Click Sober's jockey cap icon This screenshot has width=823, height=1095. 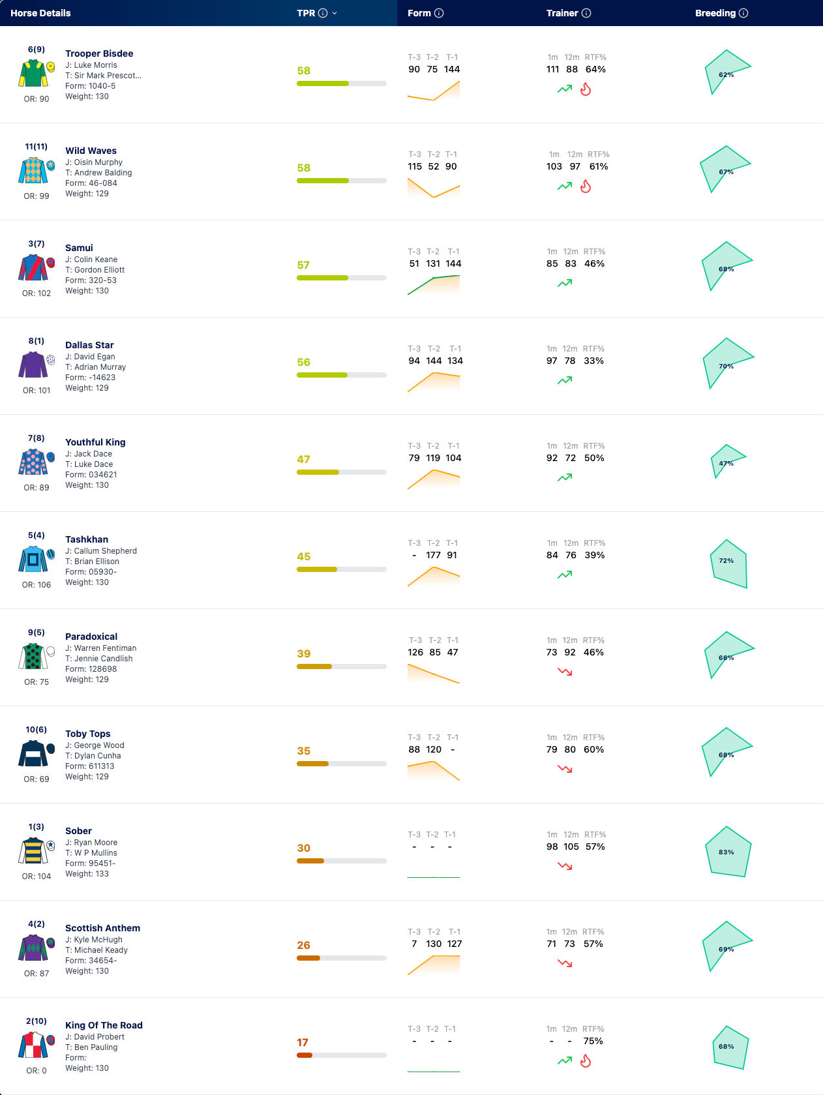pyautogui.click(x=51, y=845)
